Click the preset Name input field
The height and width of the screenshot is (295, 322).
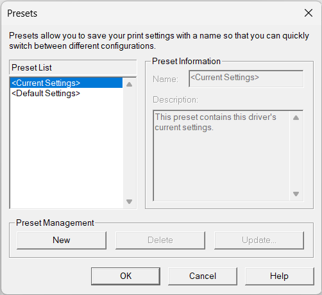click(246, 79)
